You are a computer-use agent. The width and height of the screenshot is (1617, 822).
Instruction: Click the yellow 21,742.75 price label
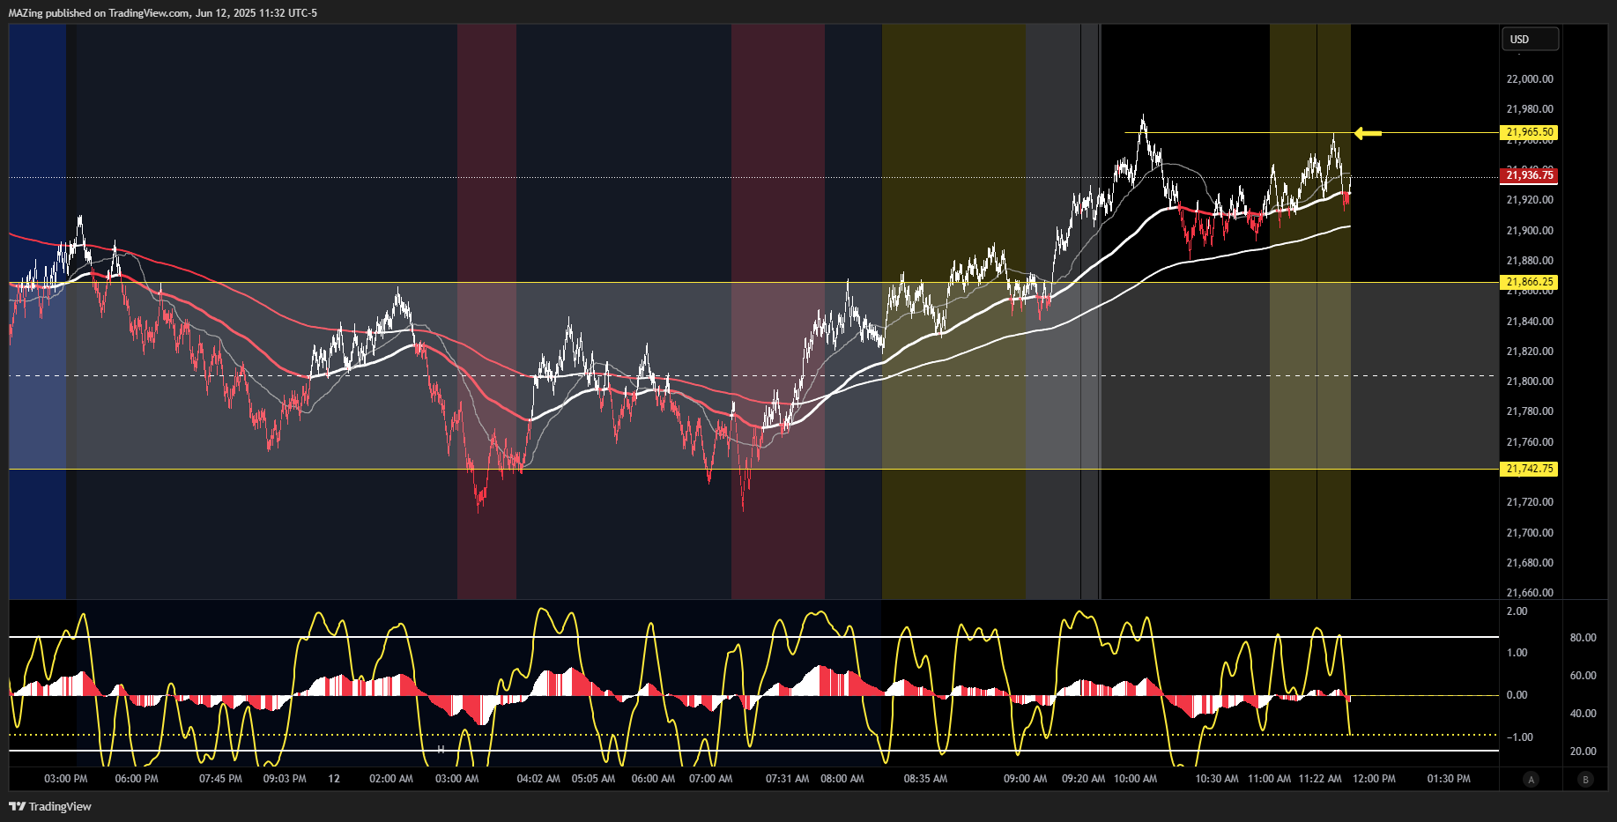[1529, 469]
